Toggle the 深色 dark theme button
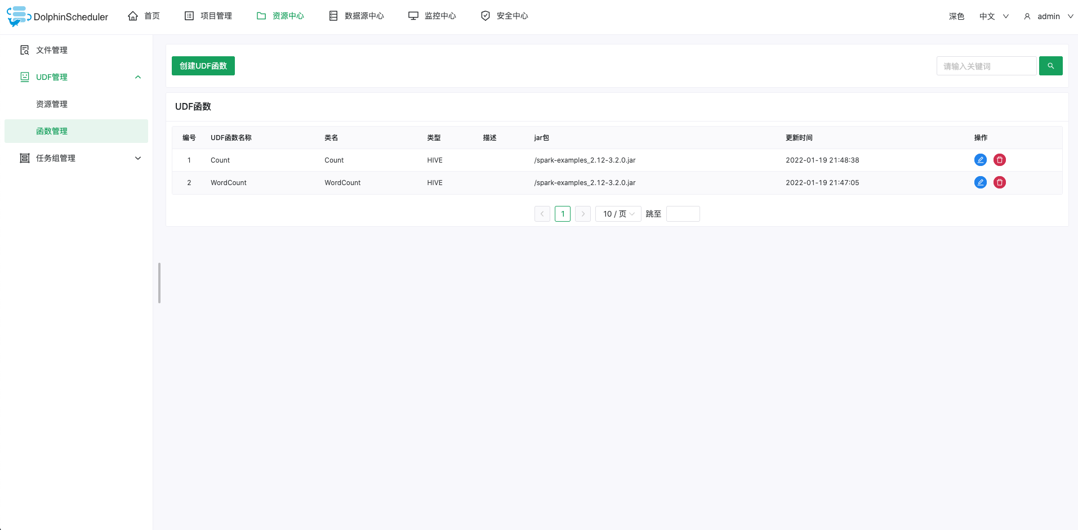This screenshot has width=1078, height=530. pos(957,16)
